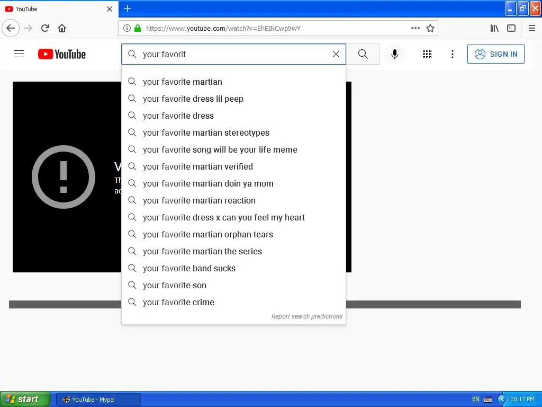The image size is (542, 407).
Task: Close the YouTube browser tab
Action: pyautogui.click(x=110, y=9)
